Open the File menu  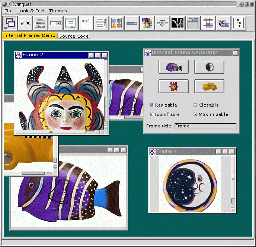tap(8, 11)
